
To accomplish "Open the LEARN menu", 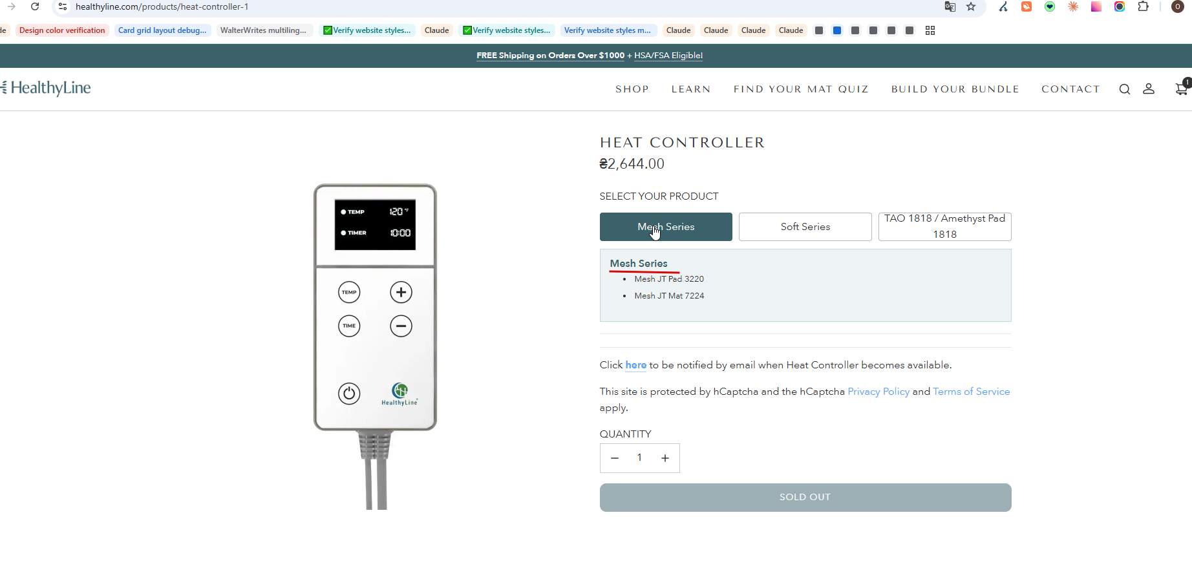I will point(691,89).
